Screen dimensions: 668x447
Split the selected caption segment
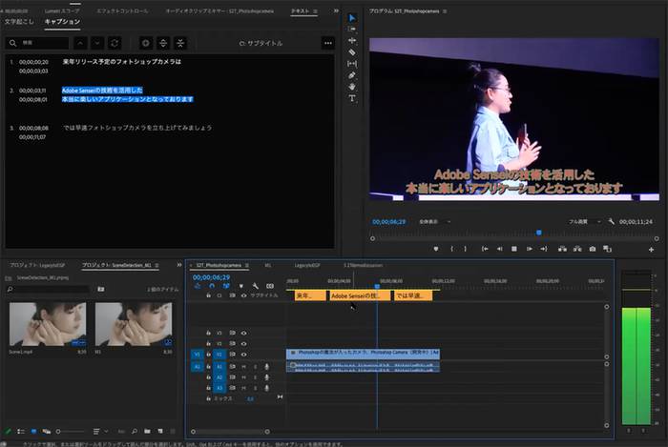[163, 43]
